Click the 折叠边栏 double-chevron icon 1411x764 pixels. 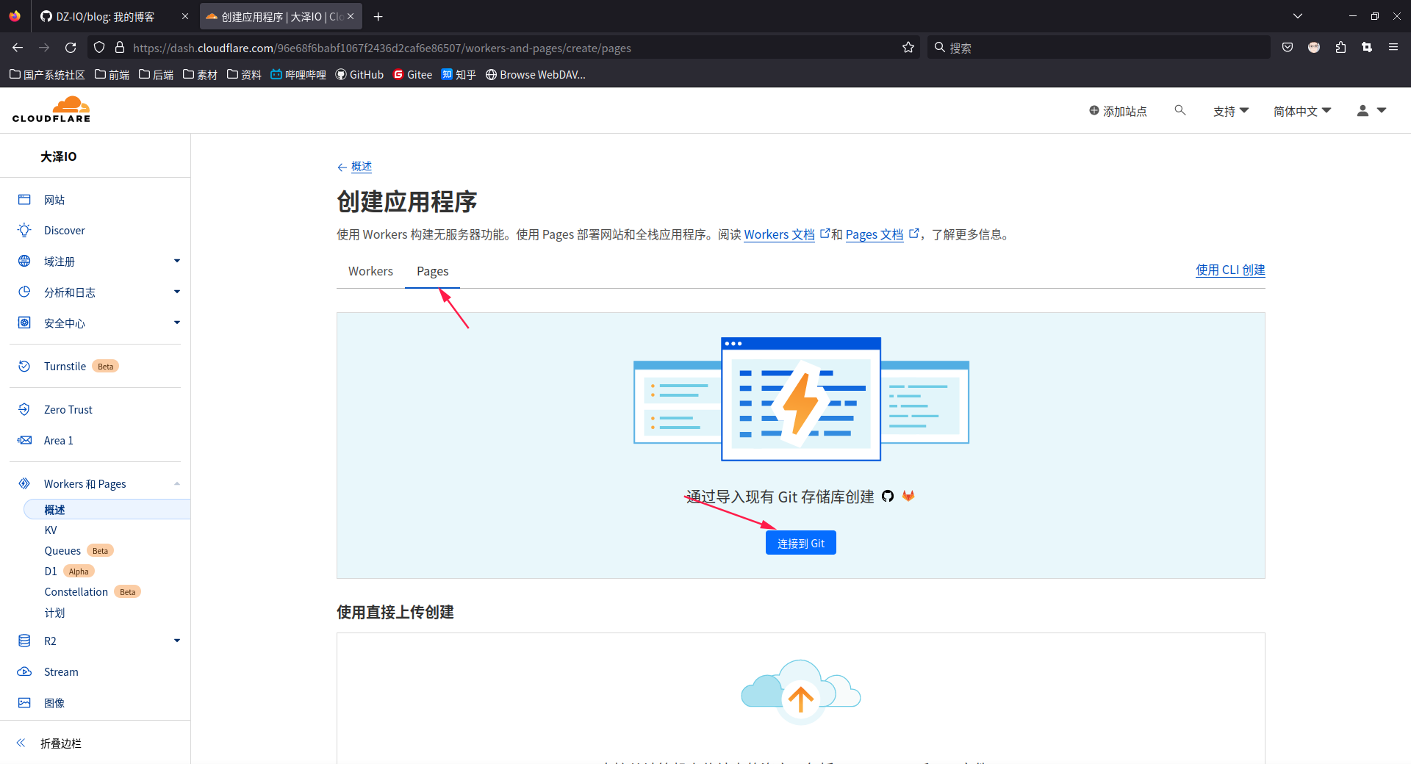coord(21,743)
